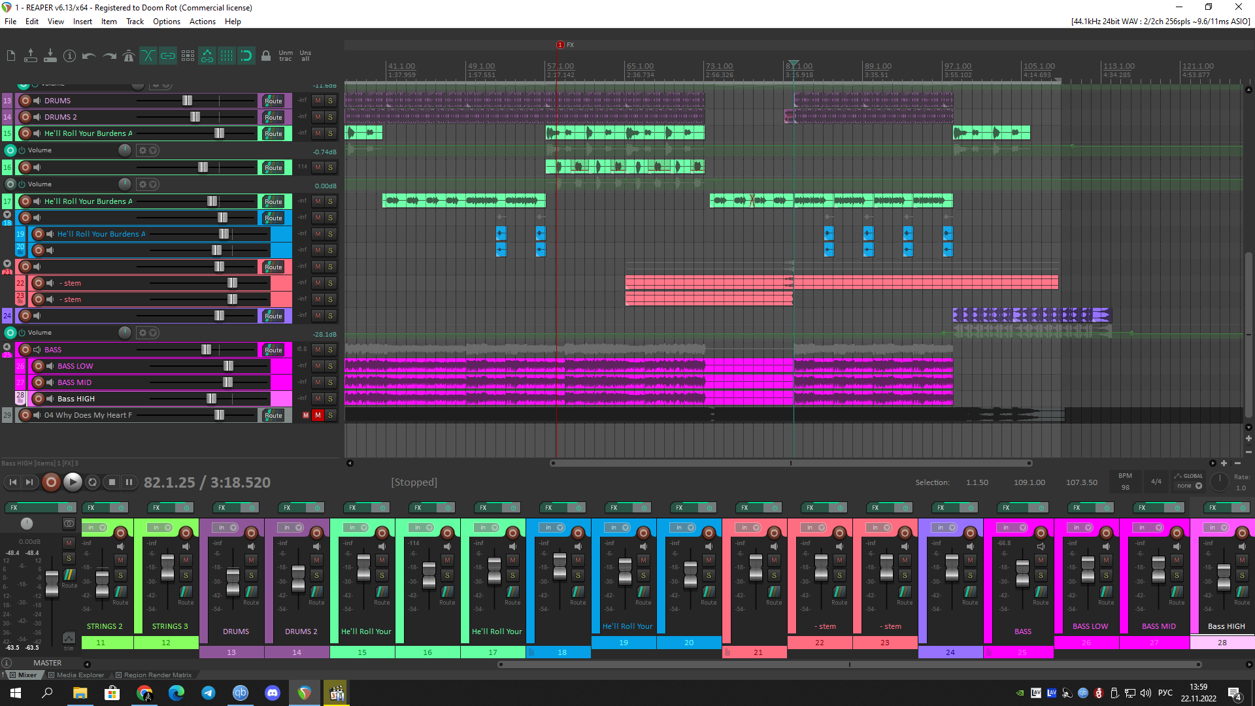Toggle grid lines toolbar icon
This screenshot has height=706, width=1255.
[x=227, y=56]
